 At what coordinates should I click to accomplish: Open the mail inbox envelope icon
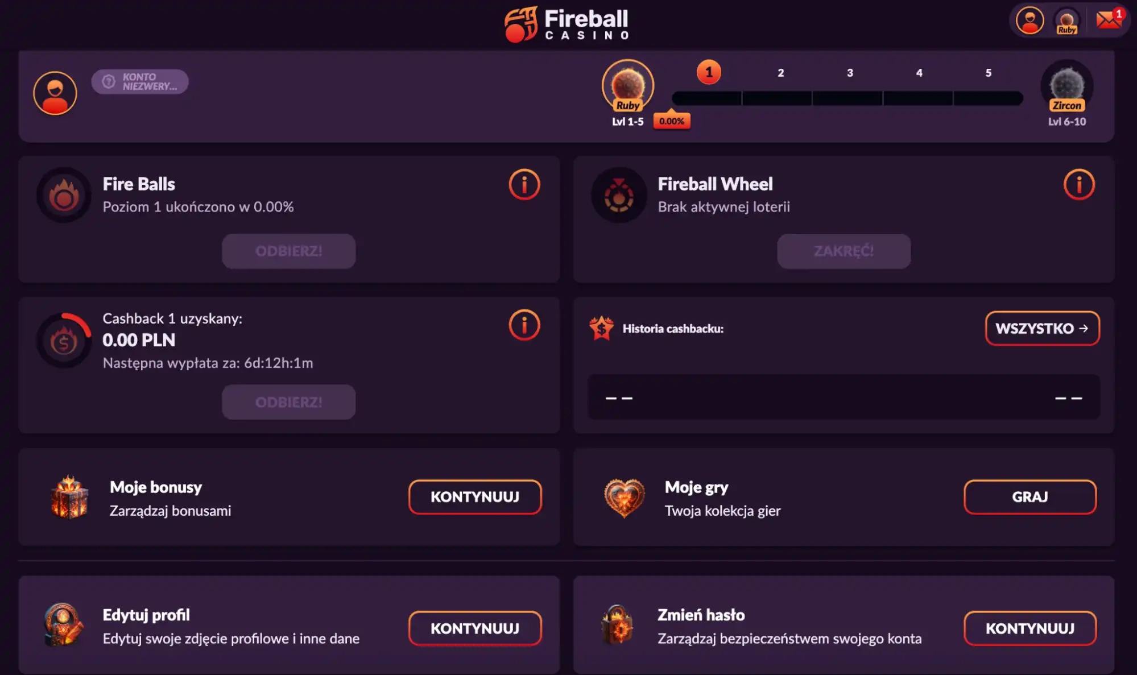coord(1108,20)
